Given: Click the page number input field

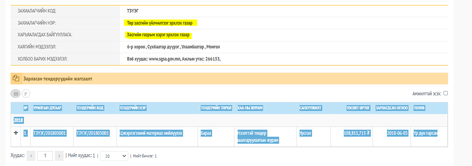Looking at the screenshot, I should (x=45, y=156).
